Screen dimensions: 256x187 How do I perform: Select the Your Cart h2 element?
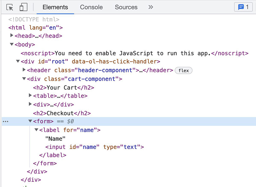63,88
